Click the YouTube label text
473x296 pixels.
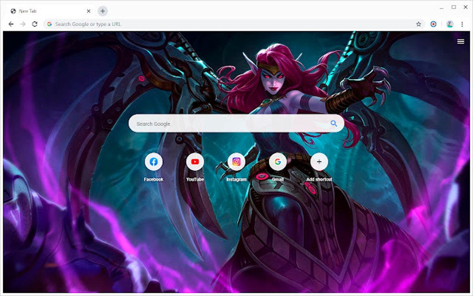pyautogui.click(x=195, y=179)
